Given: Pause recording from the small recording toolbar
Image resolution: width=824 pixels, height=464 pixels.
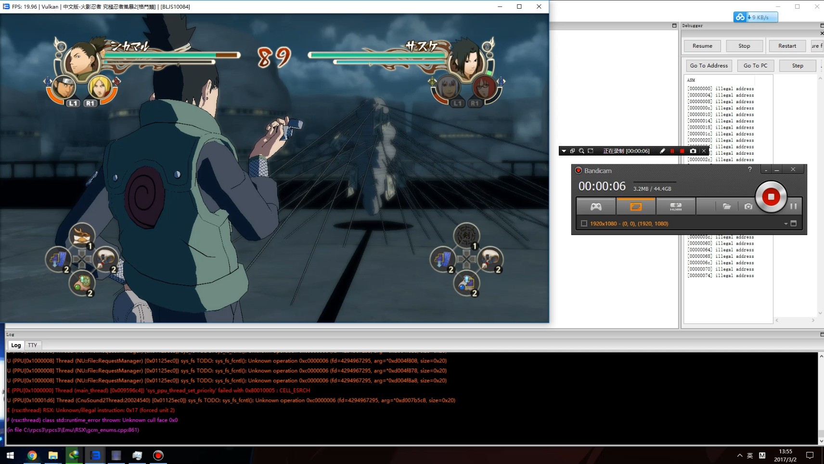Looking at the screenshot, I should point(672,151).
